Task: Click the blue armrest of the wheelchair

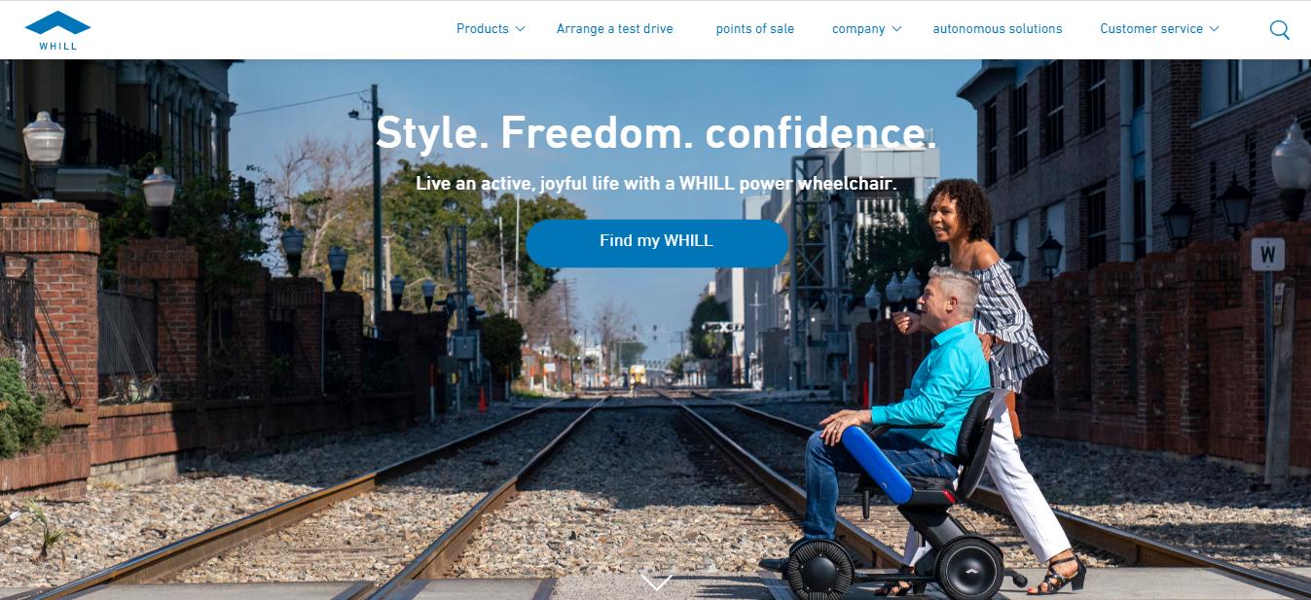Action: tap(877, 464)
